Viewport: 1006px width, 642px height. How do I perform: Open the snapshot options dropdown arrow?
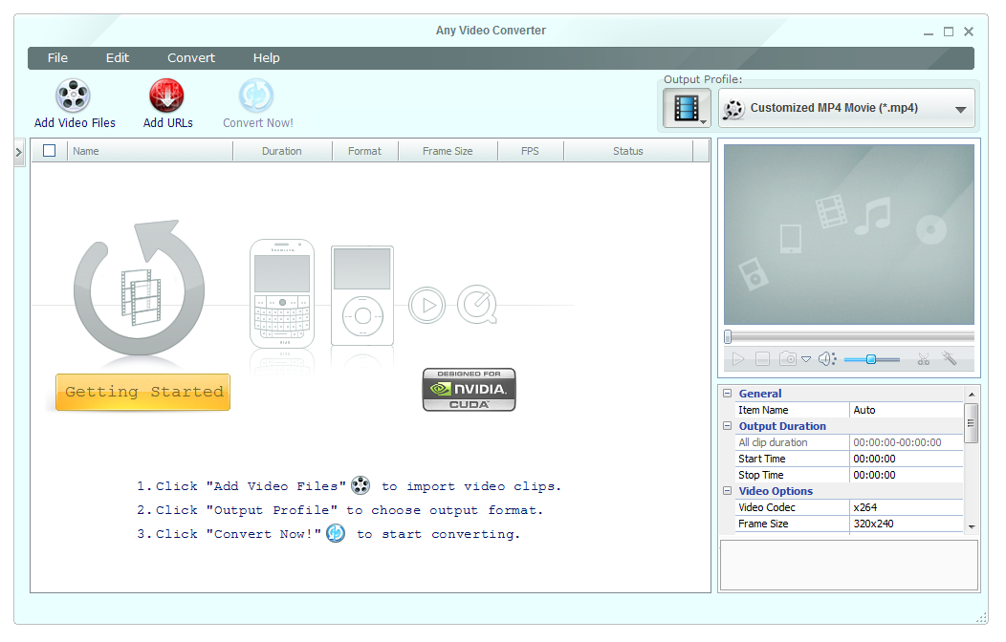(x=806, y=359)
